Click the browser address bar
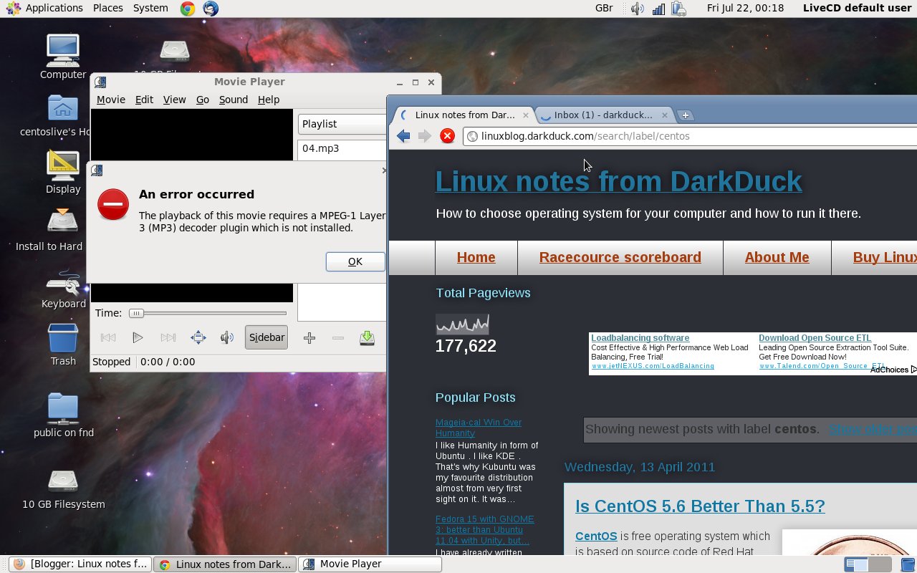The width and height of the screenshot is (917, 573). pos(689,135)
